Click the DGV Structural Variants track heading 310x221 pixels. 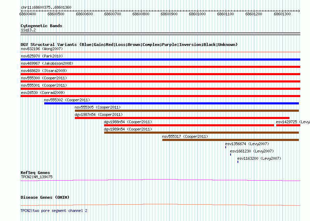tap(129, 45)
